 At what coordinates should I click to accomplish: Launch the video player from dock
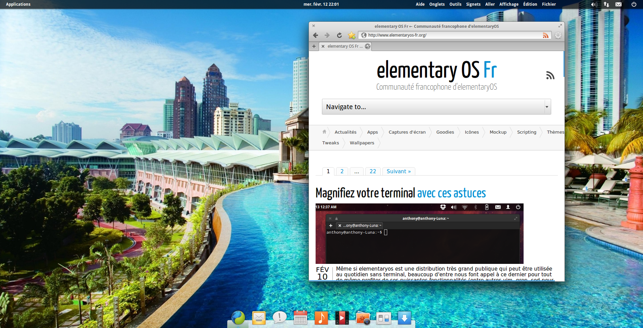coord(342,318)
